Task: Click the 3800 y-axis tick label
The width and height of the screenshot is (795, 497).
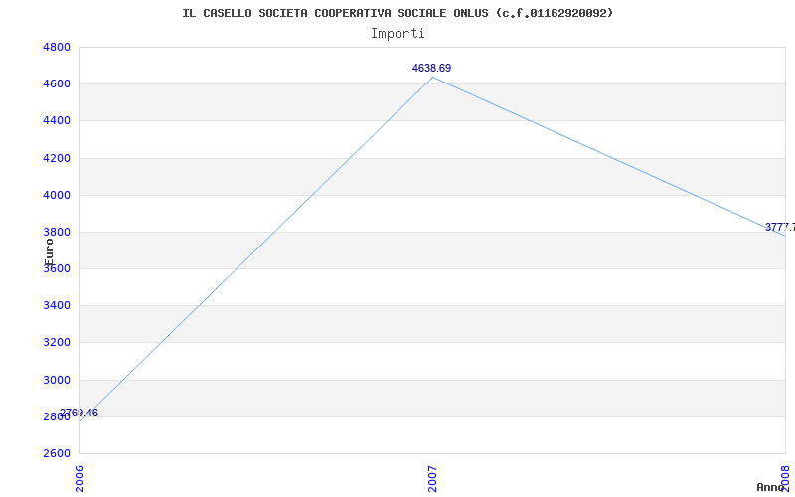Action: click(57, 233)
